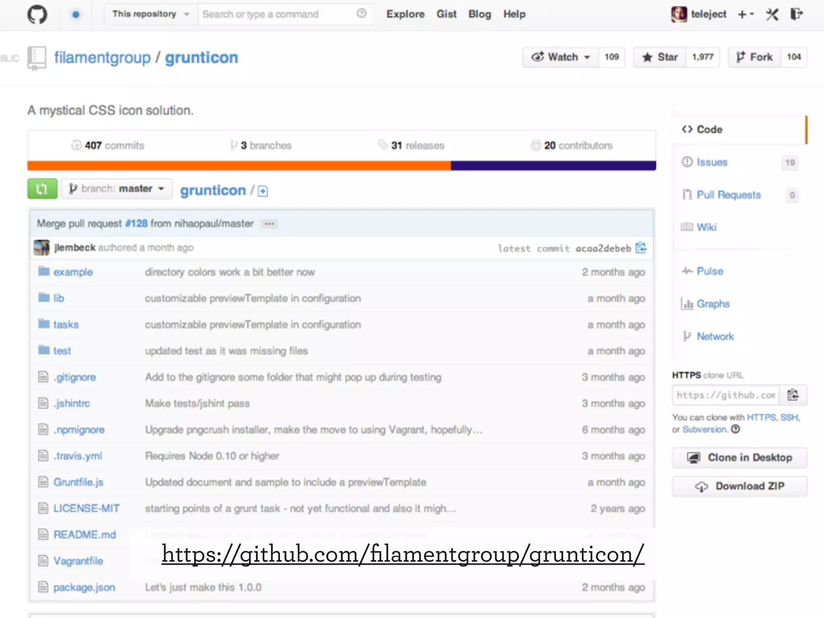Open stargazers count 1,977

(702, 57)
